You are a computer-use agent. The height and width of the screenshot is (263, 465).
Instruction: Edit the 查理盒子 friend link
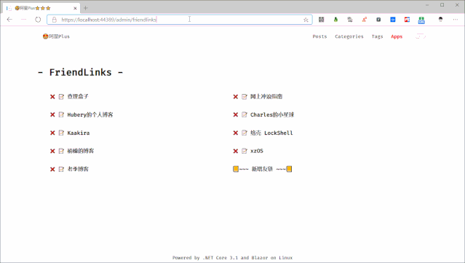pyautogui.click(x=61, y=97)
